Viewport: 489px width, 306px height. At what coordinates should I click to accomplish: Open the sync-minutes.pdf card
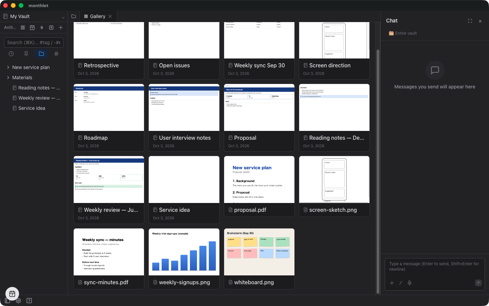click(109, 259)
